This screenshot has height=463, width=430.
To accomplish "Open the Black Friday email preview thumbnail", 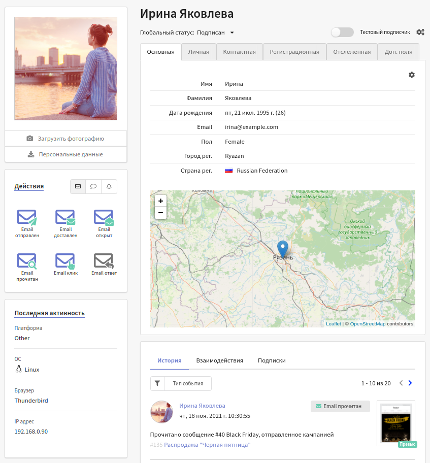I will click(395, 423).
